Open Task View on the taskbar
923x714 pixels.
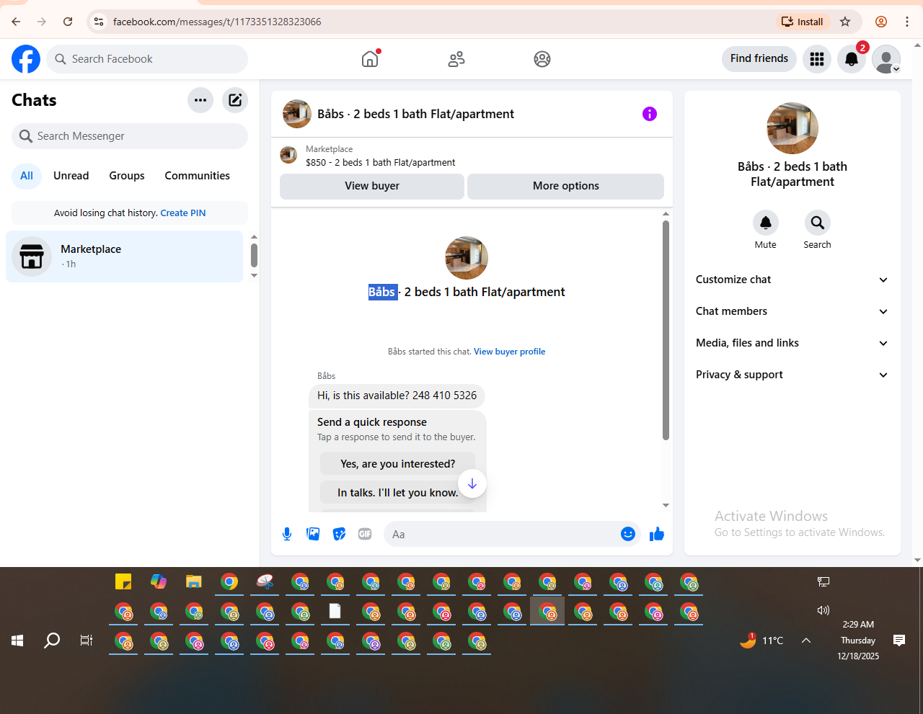[87, 641]
